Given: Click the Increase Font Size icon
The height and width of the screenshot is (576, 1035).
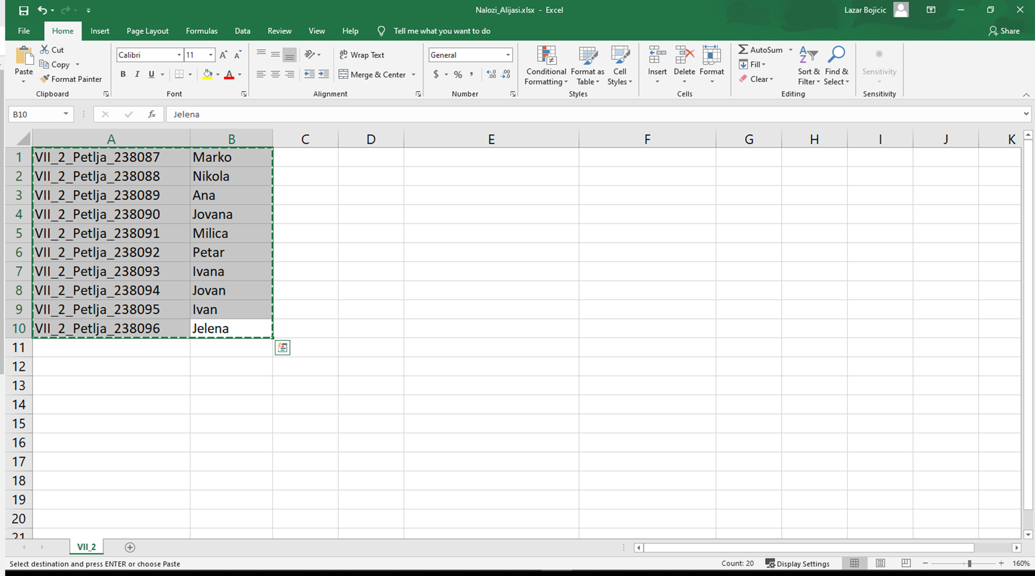Looking at the screenshot, I should pos(223,55).
